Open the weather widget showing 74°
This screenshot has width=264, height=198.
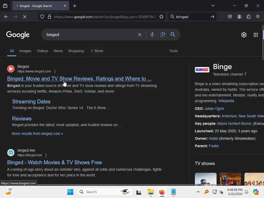point(9,192)
